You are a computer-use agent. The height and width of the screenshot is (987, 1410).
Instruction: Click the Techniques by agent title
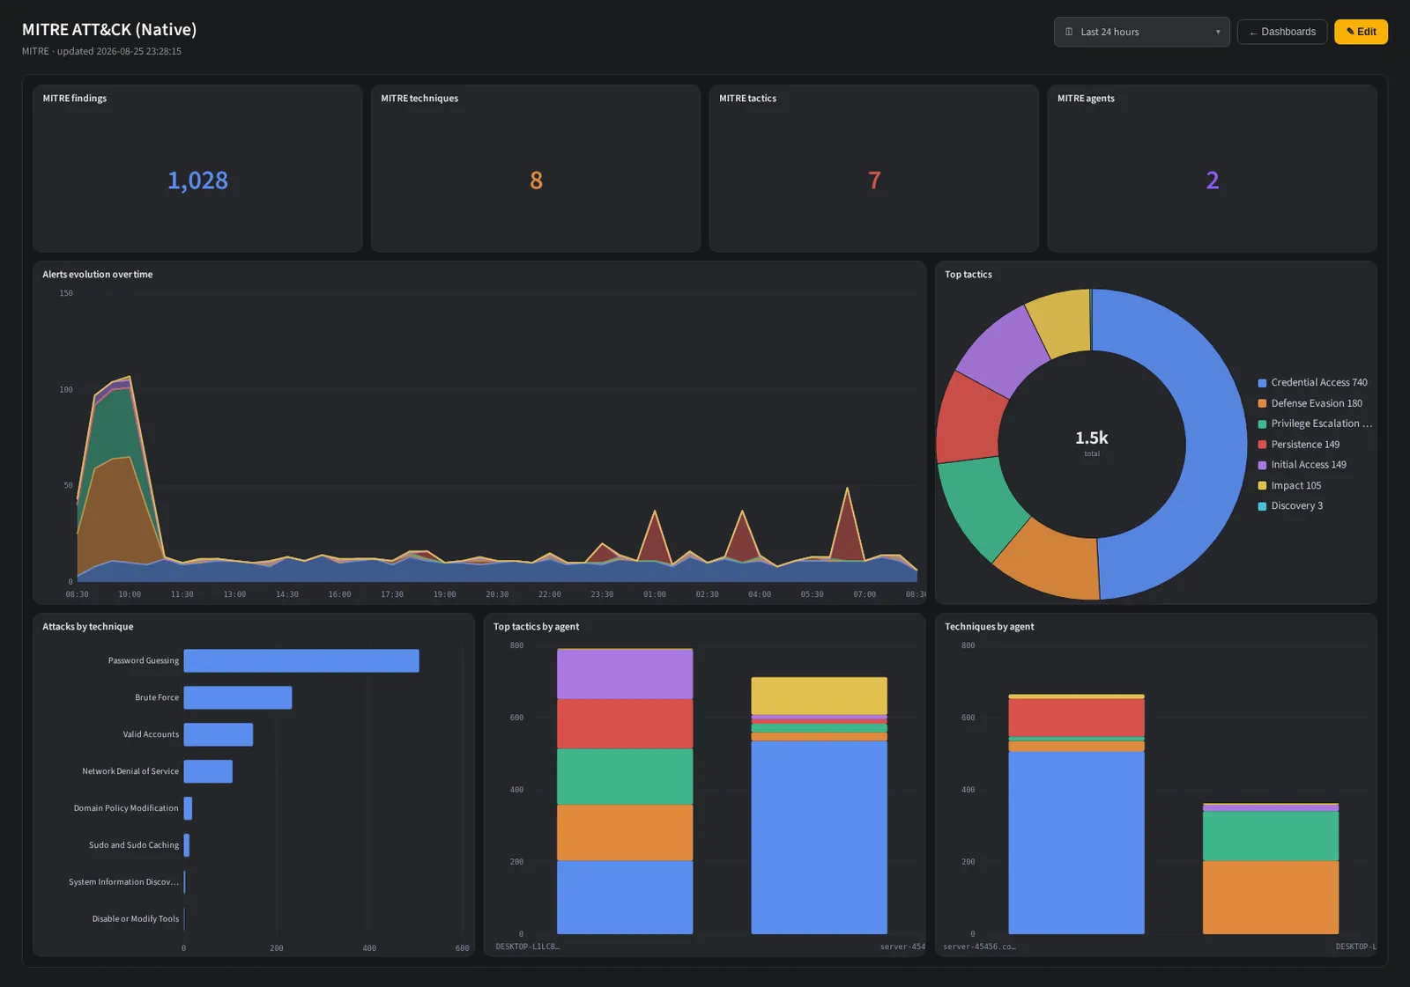[990, 627]
